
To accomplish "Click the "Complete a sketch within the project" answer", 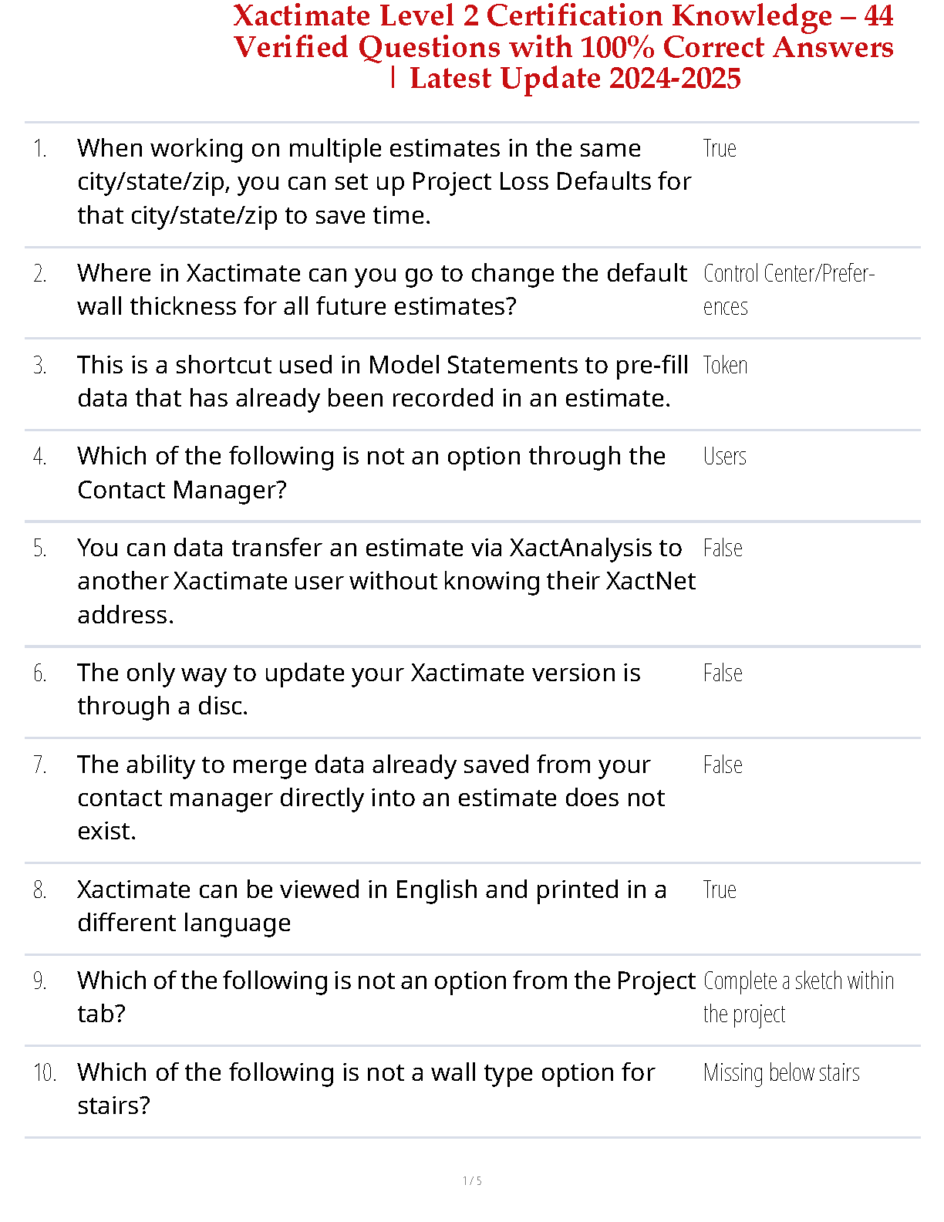I will click(x=798, y=998).
